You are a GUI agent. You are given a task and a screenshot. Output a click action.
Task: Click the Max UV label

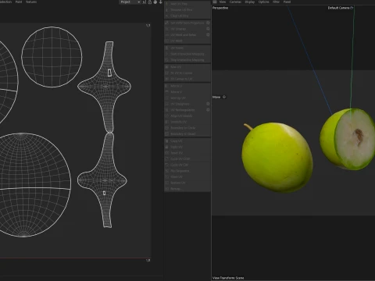176,67
